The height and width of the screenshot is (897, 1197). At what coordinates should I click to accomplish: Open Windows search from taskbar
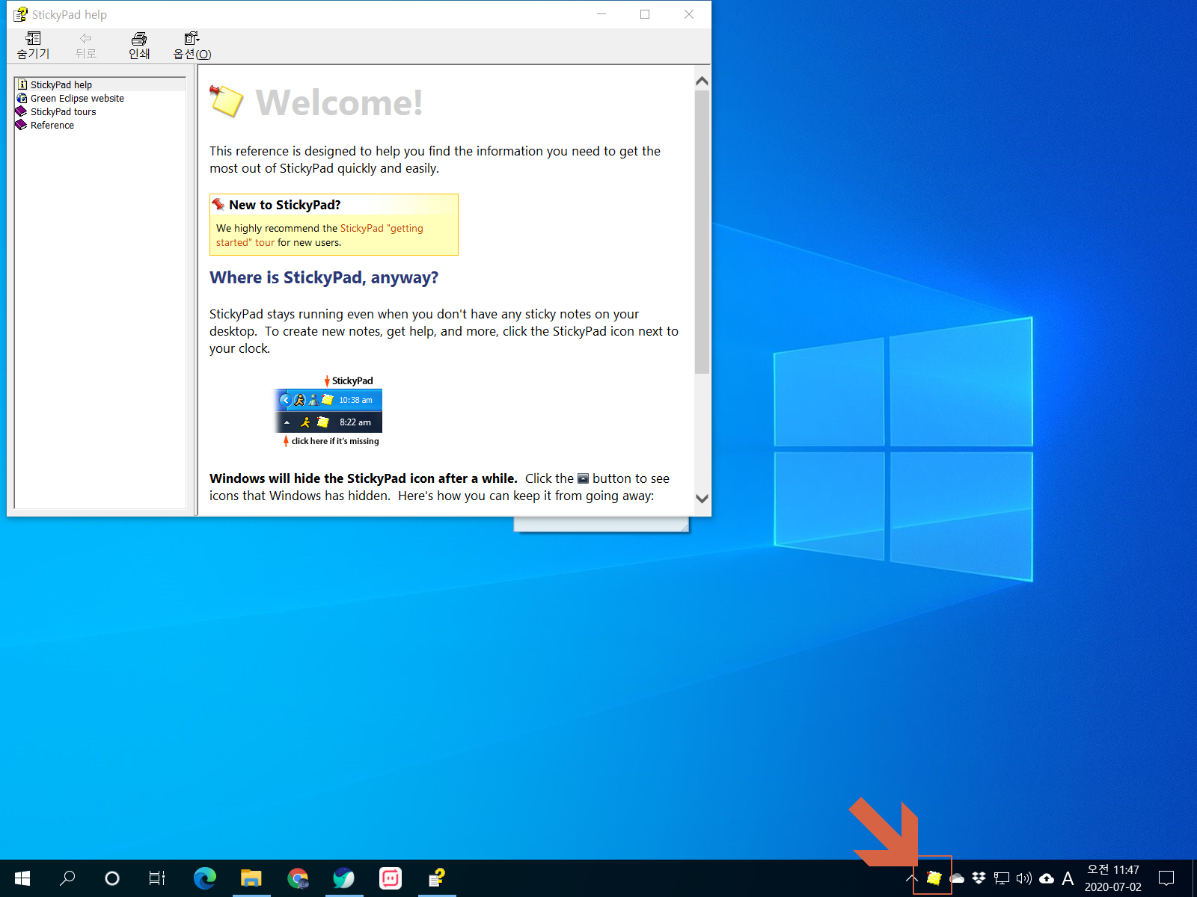[x=67, y=878]
